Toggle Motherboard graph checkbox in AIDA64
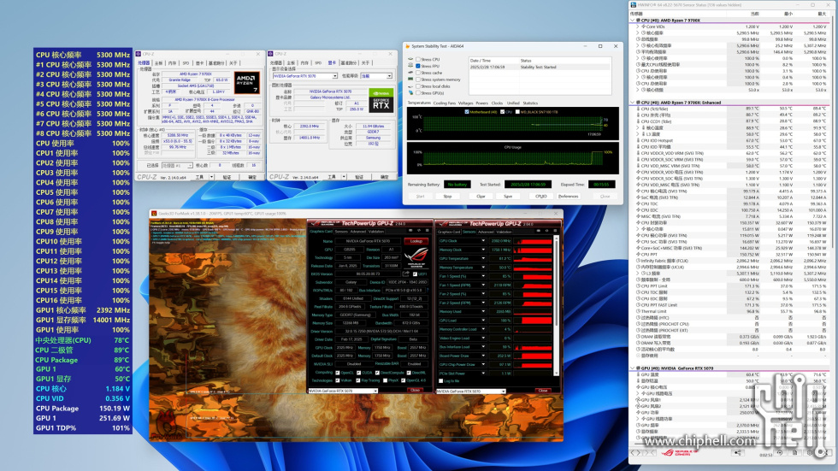This screenshot has width=838, height=471. 467,112
